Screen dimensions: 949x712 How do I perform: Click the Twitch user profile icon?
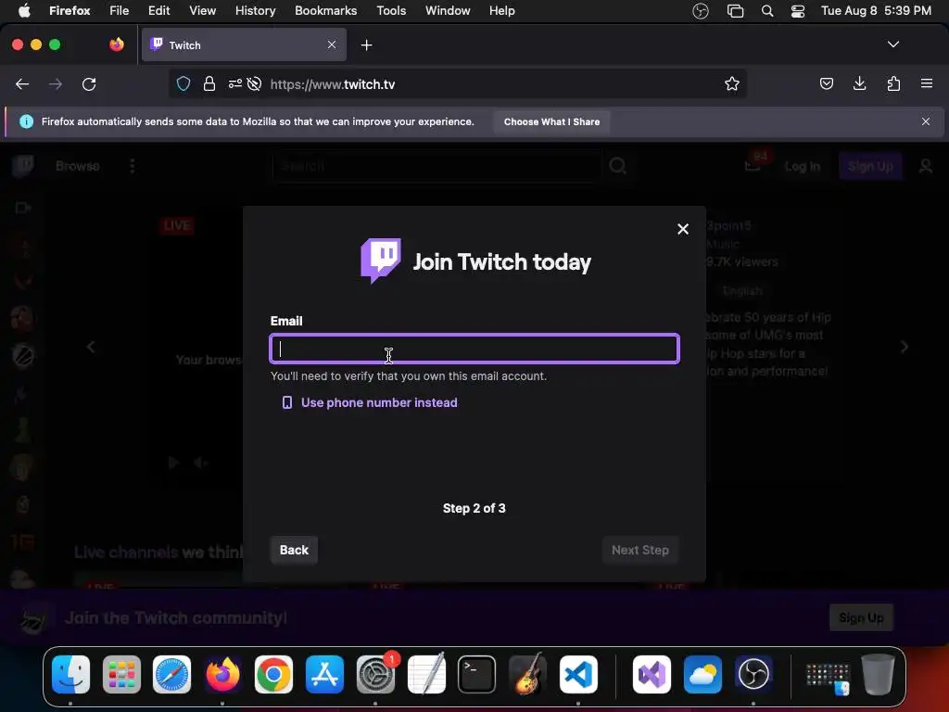point(926,166)
